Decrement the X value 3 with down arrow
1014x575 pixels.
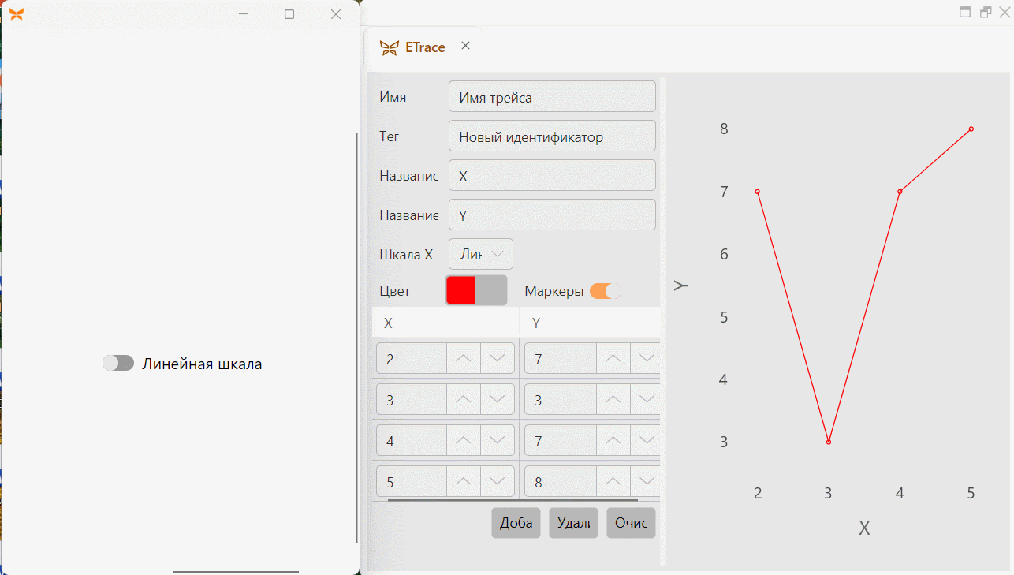point(498,399)
